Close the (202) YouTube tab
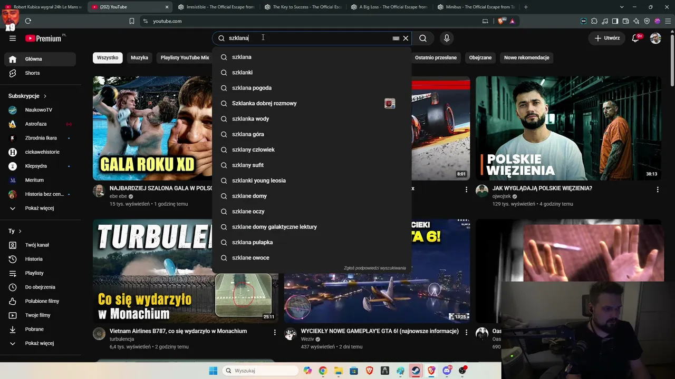Screen dimensions: 675x379 pos(167,7)
